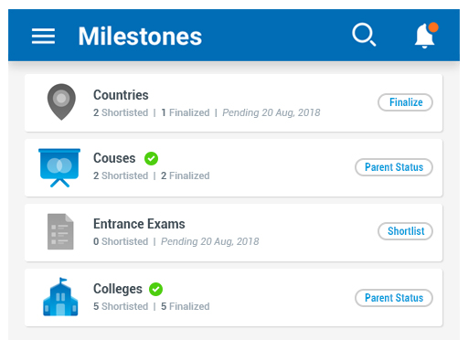Select the Countries location pin icon

coord(61,102)
